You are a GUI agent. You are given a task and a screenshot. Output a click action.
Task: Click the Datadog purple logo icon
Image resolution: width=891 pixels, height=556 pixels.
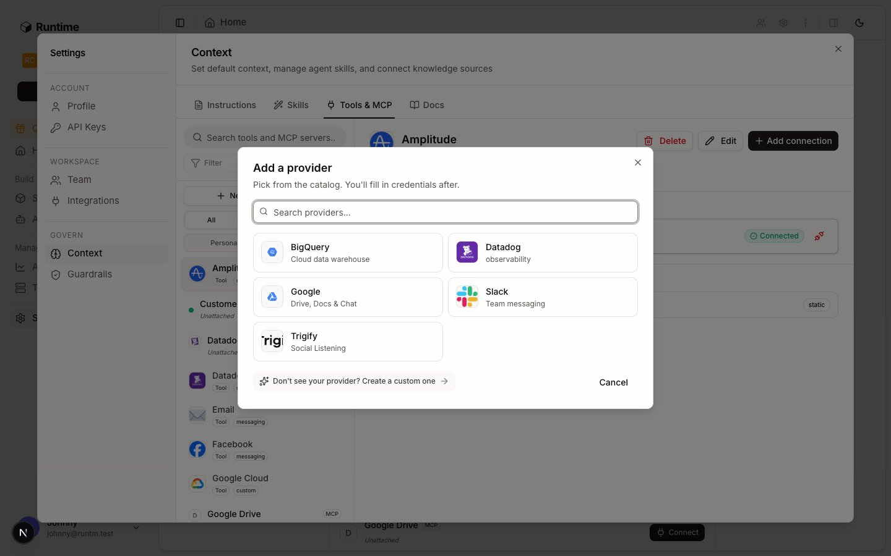pyautogui.click(x=467, y=252)
